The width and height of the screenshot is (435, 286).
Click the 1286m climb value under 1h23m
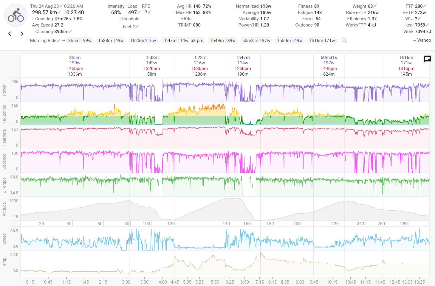tap(199, 74)
